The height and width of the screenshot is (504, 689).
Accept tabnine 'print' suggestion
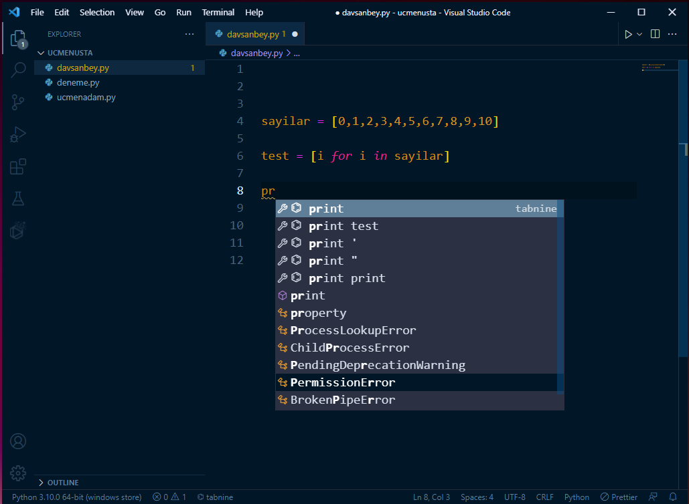(416, 209)
